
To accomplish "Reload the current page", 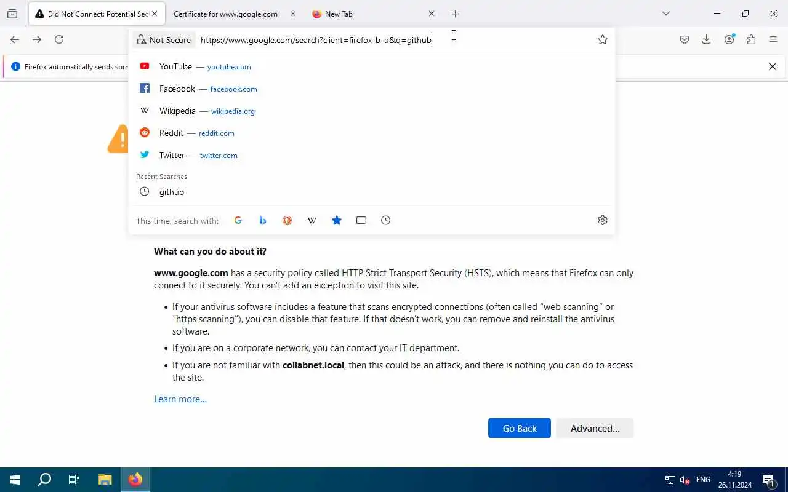I will (59, 39).
